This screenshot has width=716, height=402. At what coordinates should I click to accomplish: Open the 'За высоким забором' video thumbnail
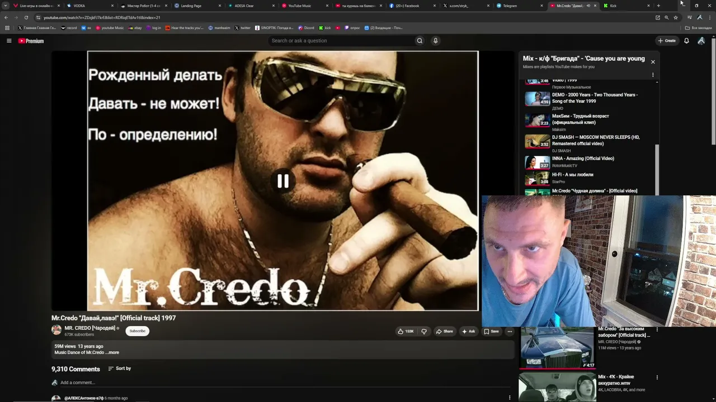pyautogui.click(x=557, y=347)
